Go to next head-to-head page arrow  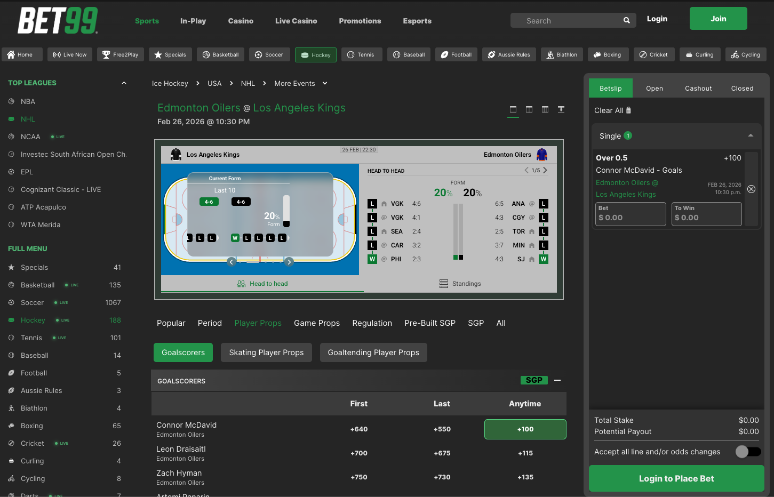[545, 170]
